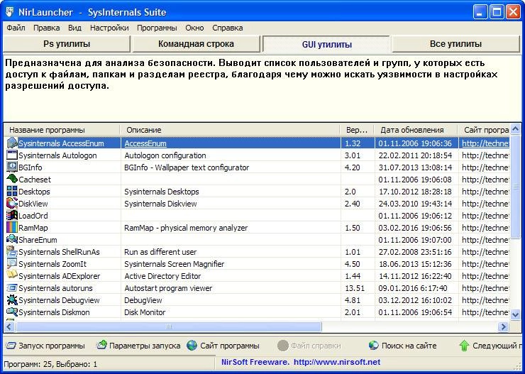This screenshot has height=374, width=525.
Task: Click the Sysinternals Debugview icon
Action: pyautogui.click(x=12, y=299)
